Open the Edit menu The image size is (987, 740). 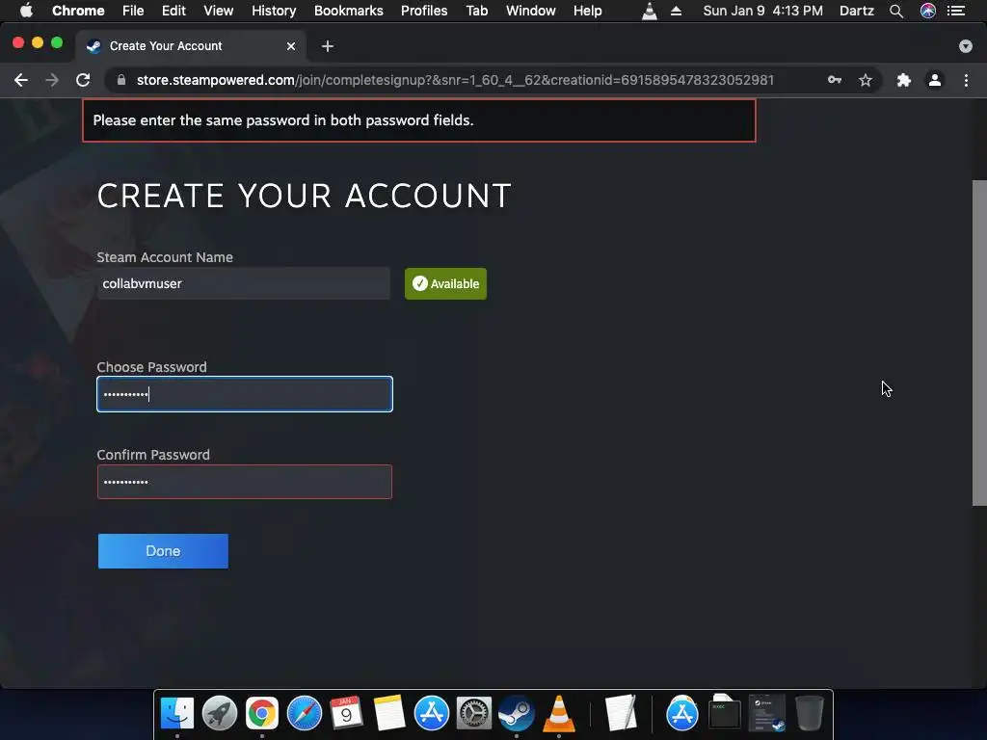pyautogui.click(x=173, y=11)
